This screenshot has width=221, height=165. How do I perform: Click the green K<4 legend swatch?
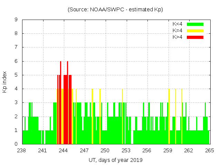point(195,24)
